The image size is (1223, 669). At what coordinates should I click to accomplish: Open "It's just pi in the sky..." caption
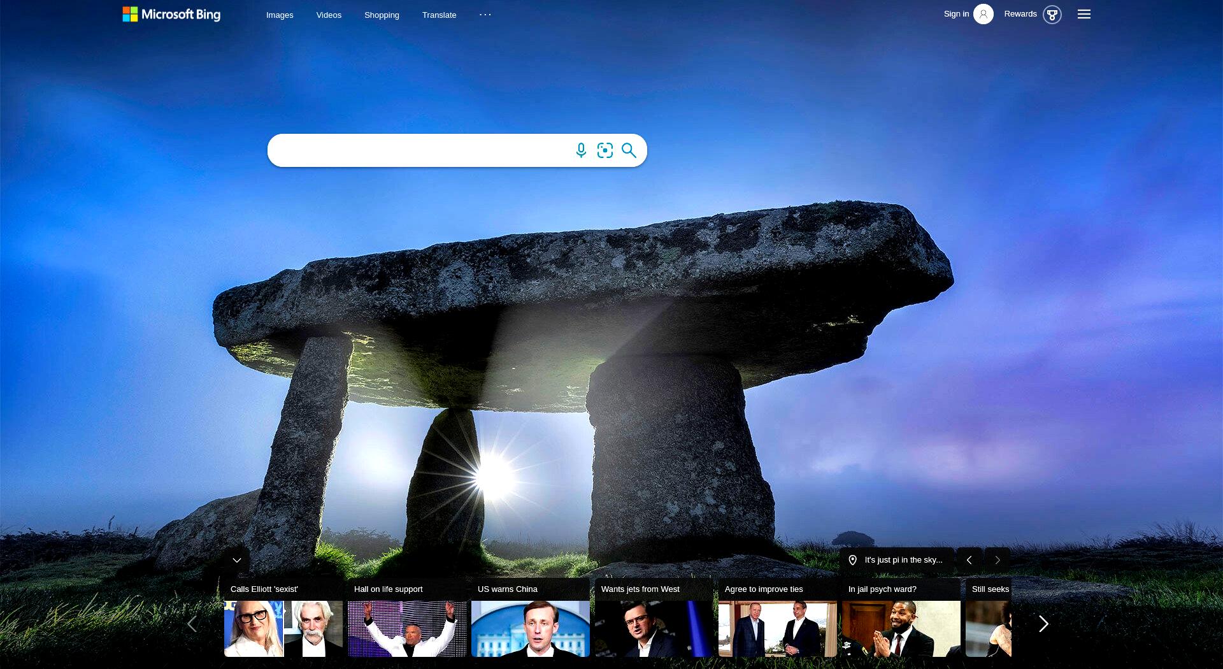pos(903,560)
